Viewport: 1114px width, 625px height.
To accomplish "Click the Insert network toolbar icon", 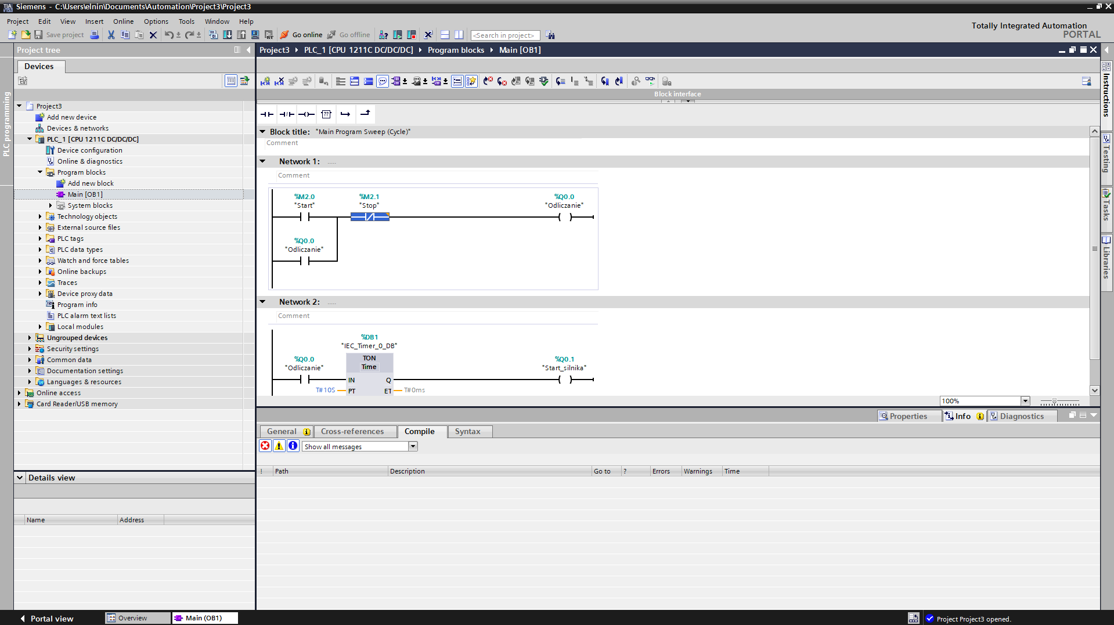I will pos(265,81).
